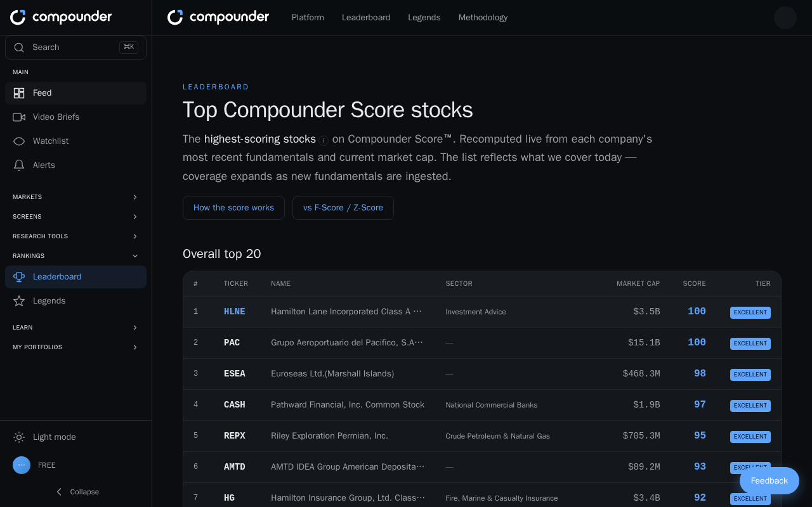The height and width of the screenshot is (507, 812).
Task: Focus the sidebar Search field
Action: pos(75,48)
